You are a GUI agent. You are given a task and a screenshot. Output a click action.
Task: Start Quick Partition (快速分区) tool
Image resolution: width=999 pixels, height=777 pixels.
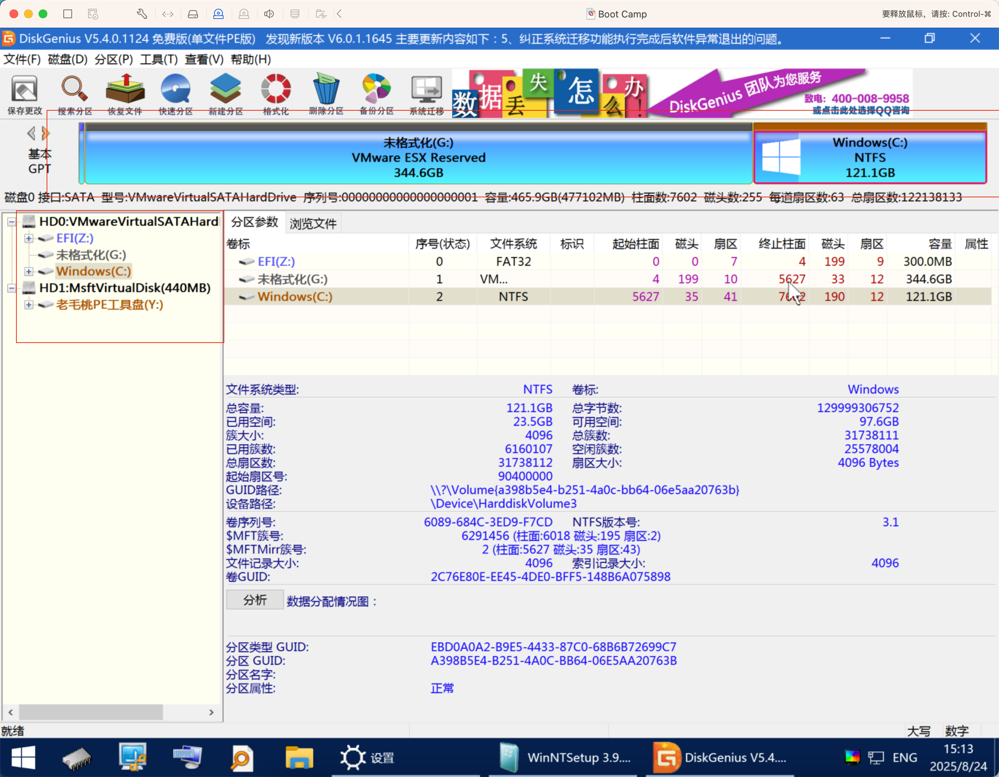pyautogui.click(x=175, y=94)
